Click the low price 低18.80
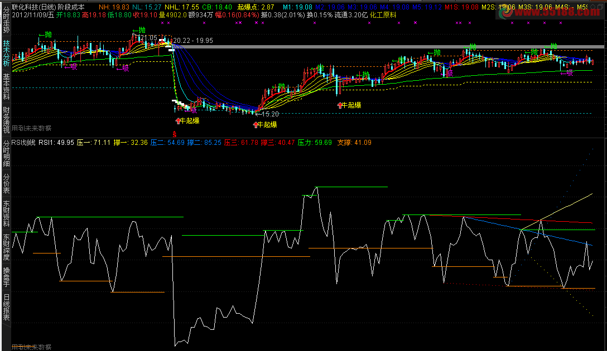This screenshot has height=351, width=607. point(119,14)
